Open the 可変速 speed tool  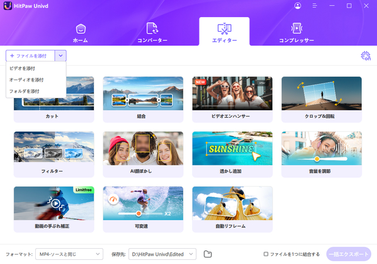143,209
